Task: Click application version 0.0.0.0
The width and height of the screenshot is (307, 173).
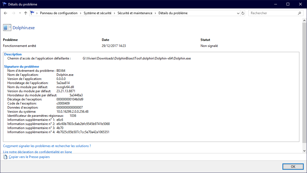Action: tap(61, 79)
